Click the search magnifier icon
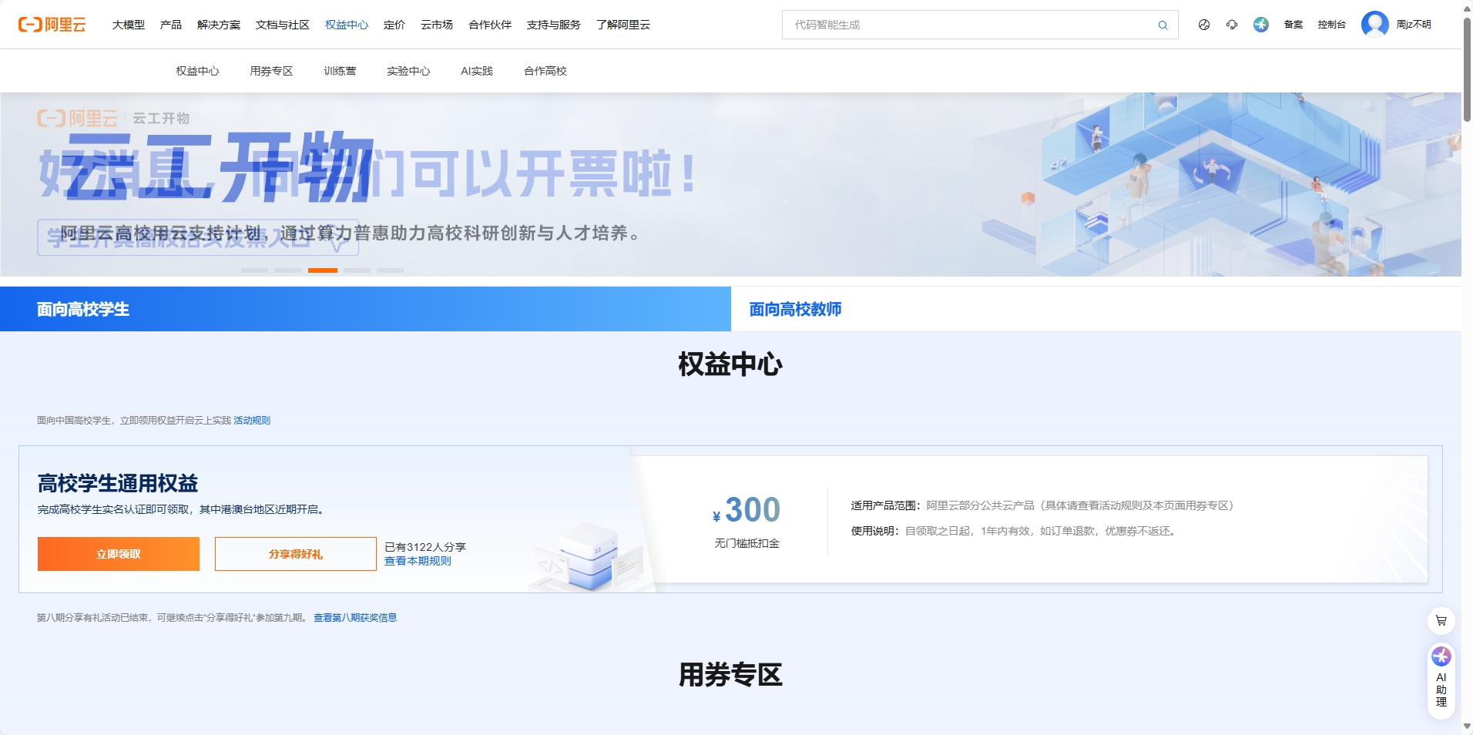1473x735 pixels. pyautogui.click(x=1163, y=25)
